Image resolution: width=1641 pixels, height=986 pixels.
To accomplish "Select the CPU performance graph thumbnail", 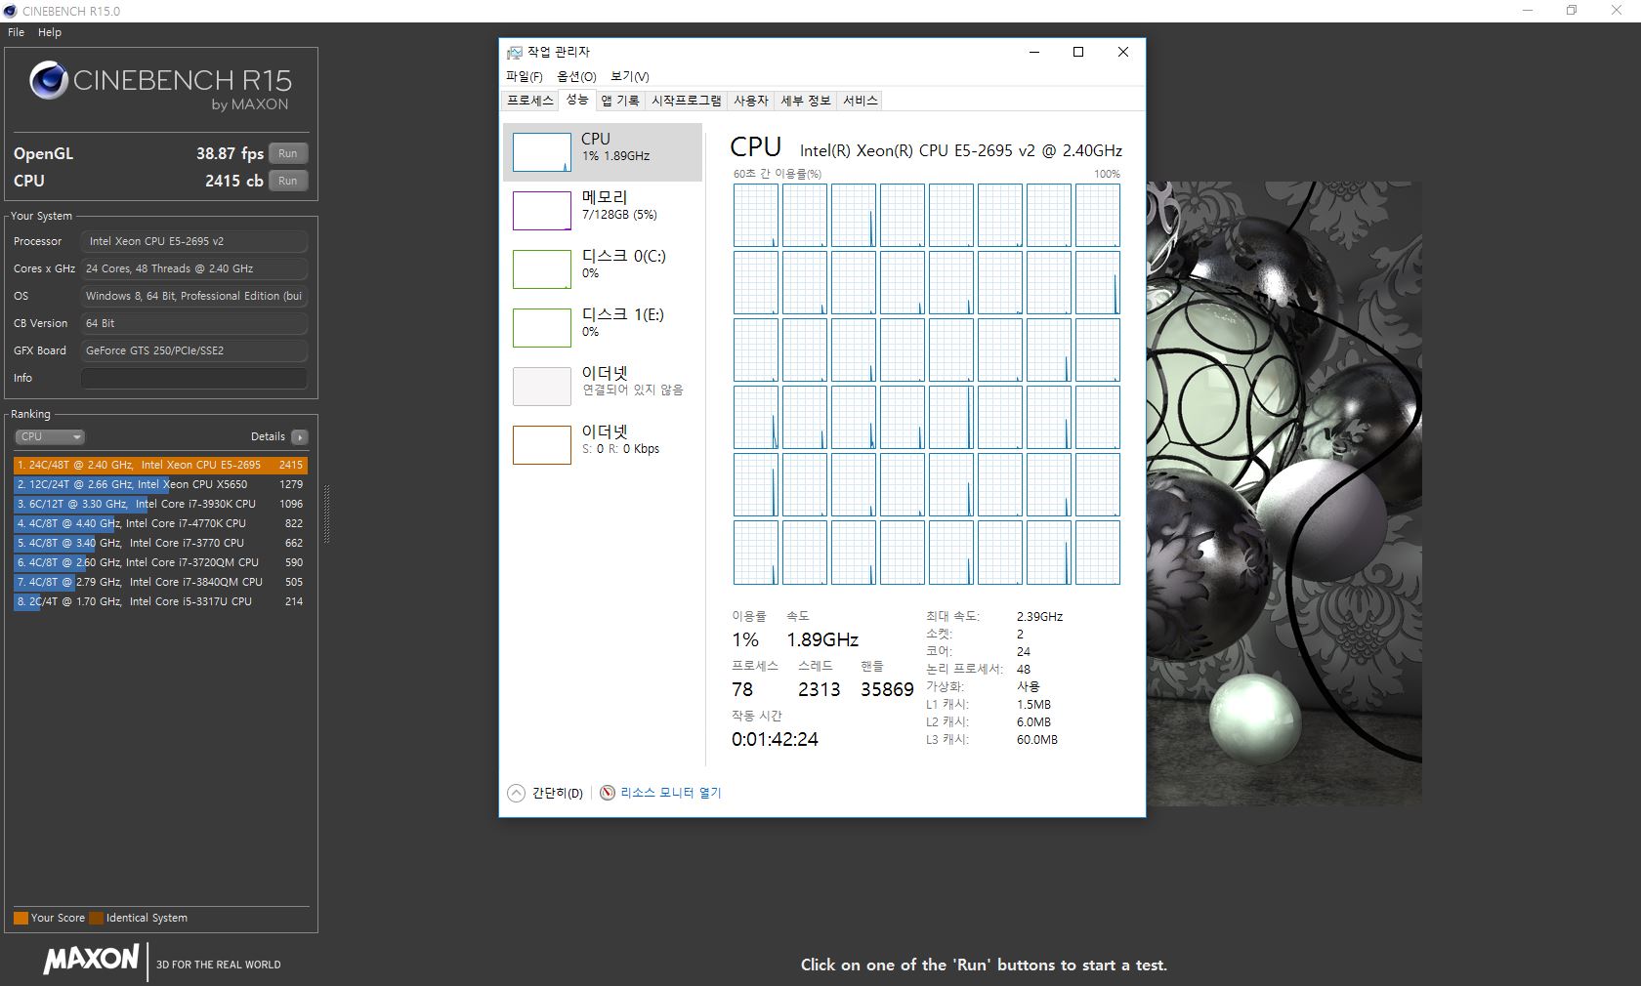I will [x=542, y=152].
